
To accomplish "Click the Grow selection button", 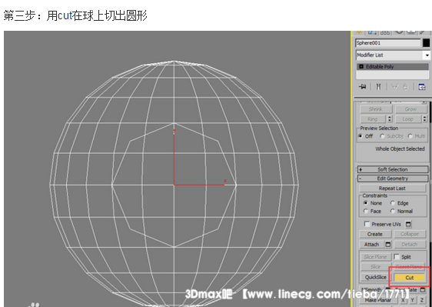I will tap(410, 109).
